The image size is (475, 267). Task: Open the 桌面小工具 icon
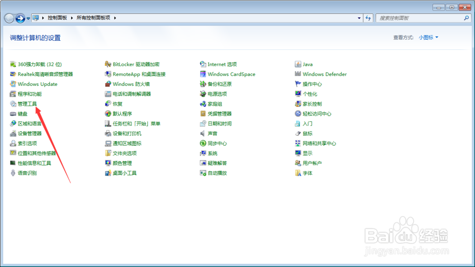108,173
